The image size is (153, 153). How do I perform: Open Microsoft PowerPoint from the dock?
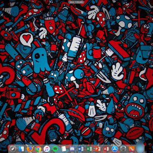[98, 149]
